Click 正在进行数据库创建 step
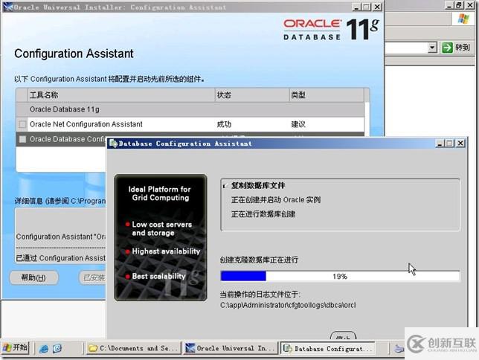479x360 pixels. [x=263, y=214]
